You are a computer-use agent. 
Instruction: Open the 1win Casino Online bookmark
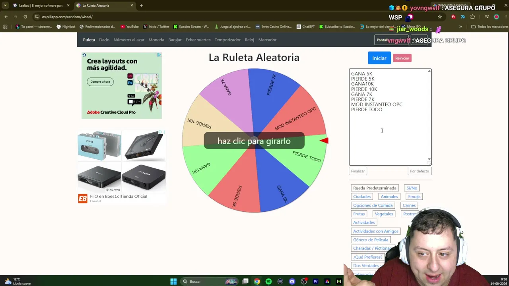[x=274, y=27]
